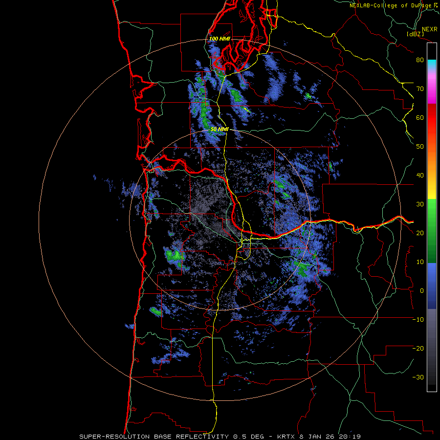Click the -20 dBZ scale value
Screen dimensions: 440x440
tap(418, 348)
